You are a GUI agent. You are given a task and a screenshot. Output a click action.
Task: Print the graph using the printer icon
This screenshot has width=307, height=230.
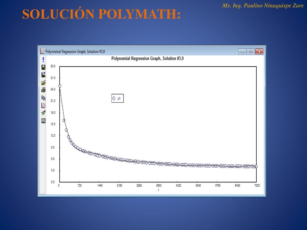pos(43,90)
